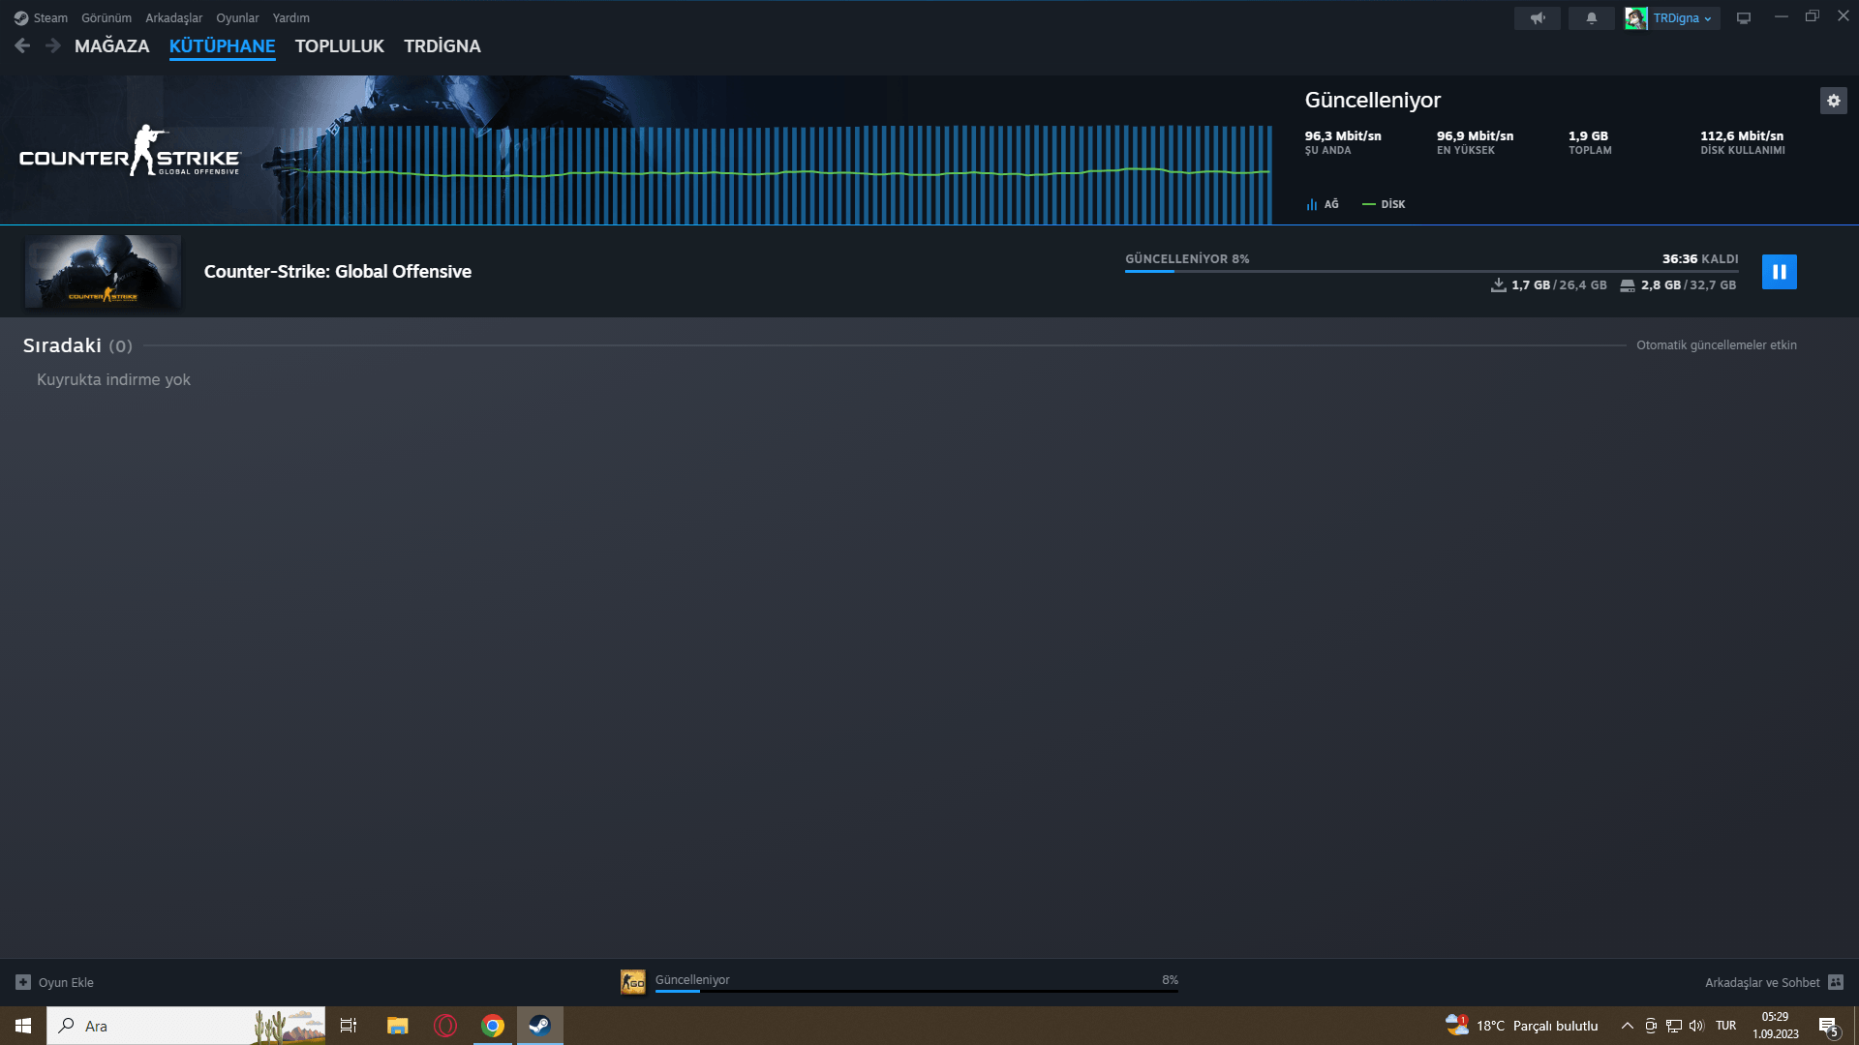
Task: Open Task View on the taskbar
Action: coord(349,1026)
